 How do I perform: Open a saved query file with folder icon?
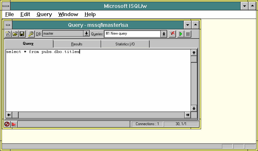pyautogui.click(x=15, y=34)
